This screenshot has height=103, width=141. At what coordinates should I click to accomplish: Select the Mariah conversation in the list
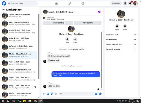click(x=19, y=55)
